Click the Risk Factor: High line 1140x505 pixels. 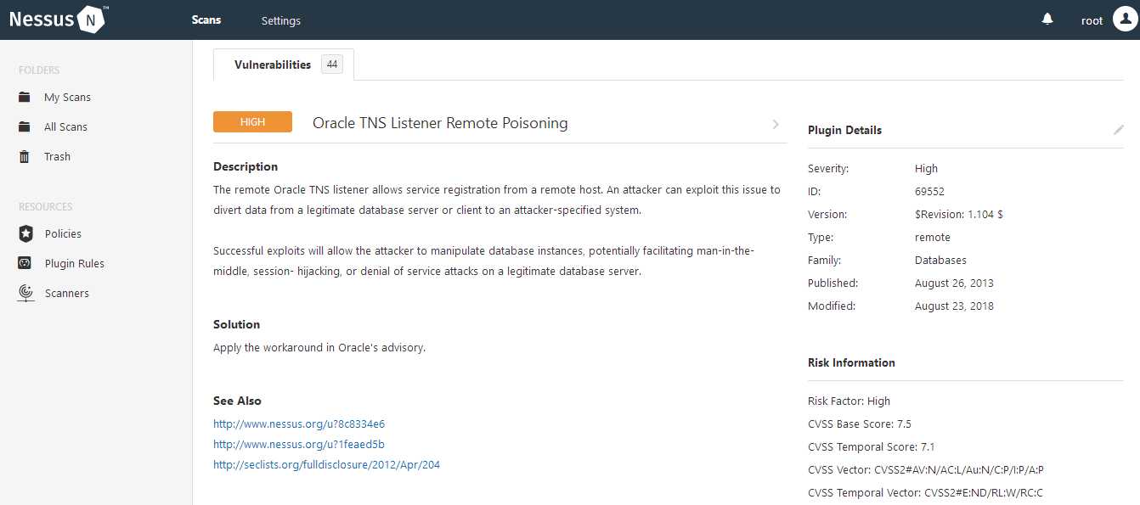tap(849, 401)
